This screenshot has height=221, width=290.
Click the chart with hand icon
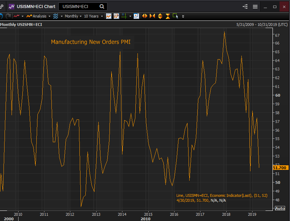pos(116,16)
